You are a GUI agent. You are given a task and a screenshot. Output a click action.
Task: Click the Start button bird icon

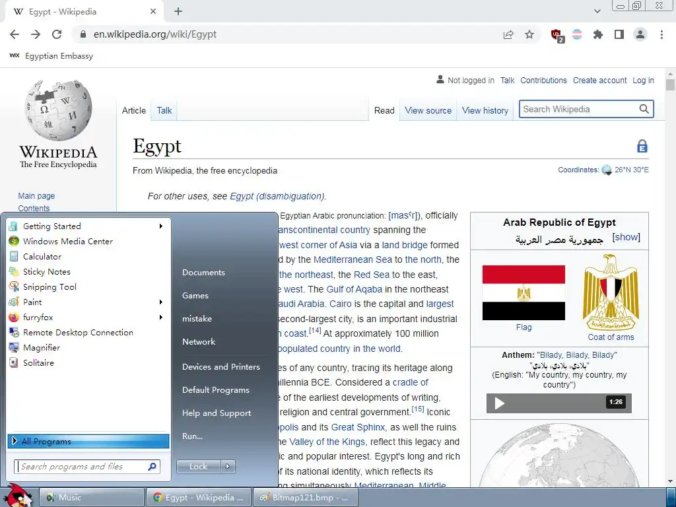pyautogui.click(x=18, y=495)
